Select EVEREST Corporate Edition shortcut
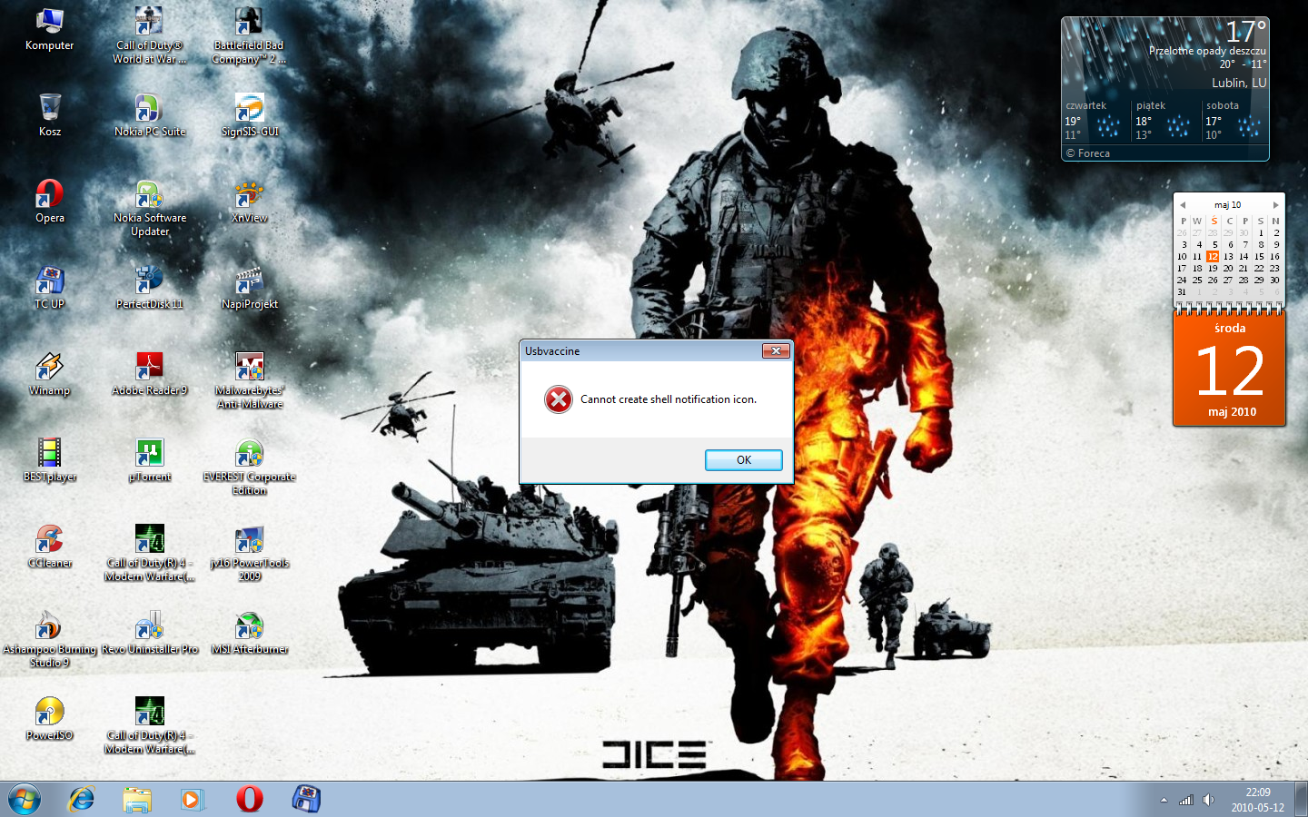The height and width of the screenshot is (817, 1308). click(250, 468)
